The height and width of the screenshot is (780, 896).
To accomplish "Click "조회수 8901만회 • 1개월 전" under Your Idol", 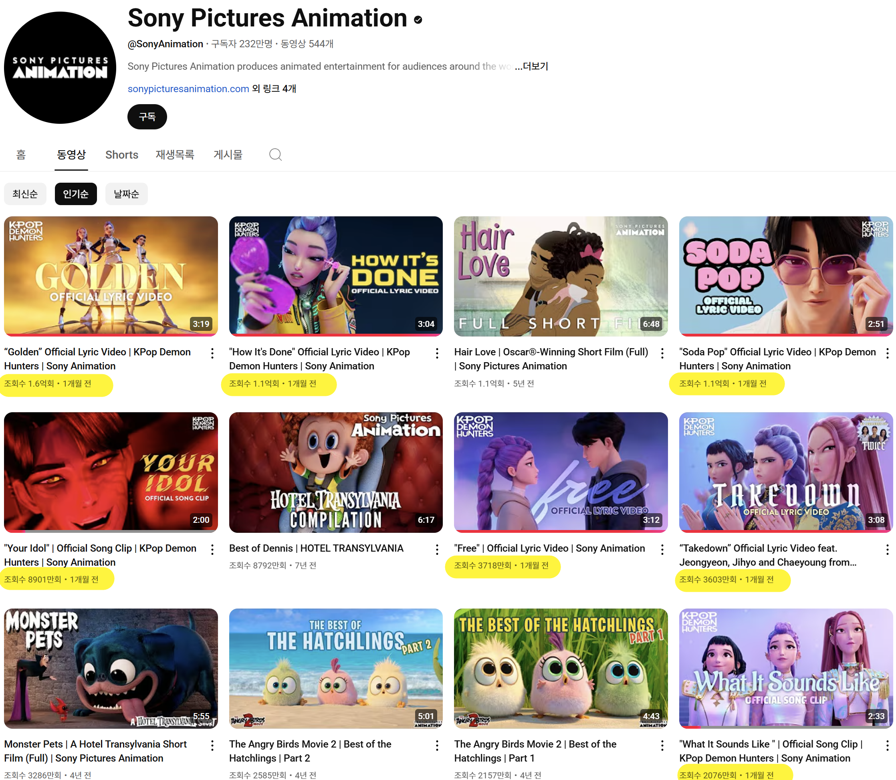I will coord(51,579).
